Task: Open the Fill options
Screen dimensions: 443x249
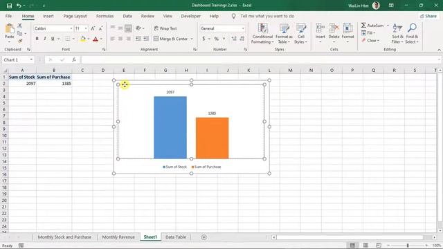Action: pos(368,33)
